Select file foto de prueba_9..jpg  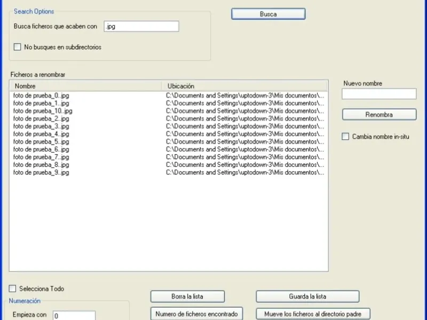click(x=41, y=172)
